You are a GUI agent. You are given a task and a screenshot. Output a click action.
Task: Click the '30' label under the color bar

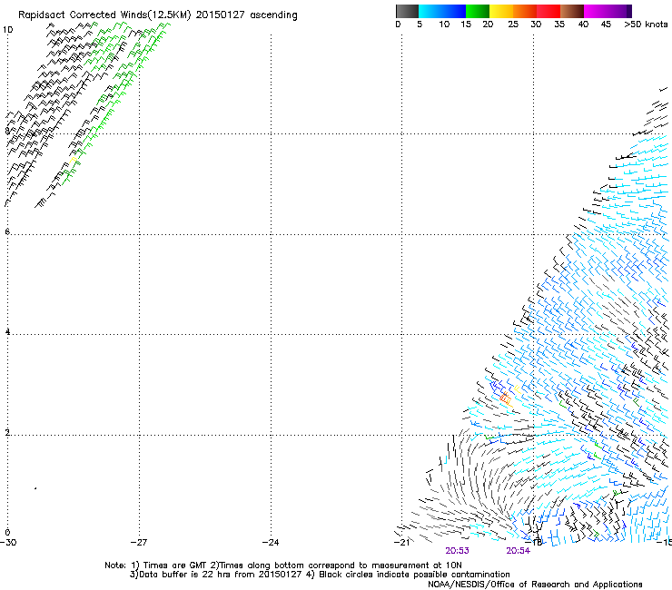[536, 25]
